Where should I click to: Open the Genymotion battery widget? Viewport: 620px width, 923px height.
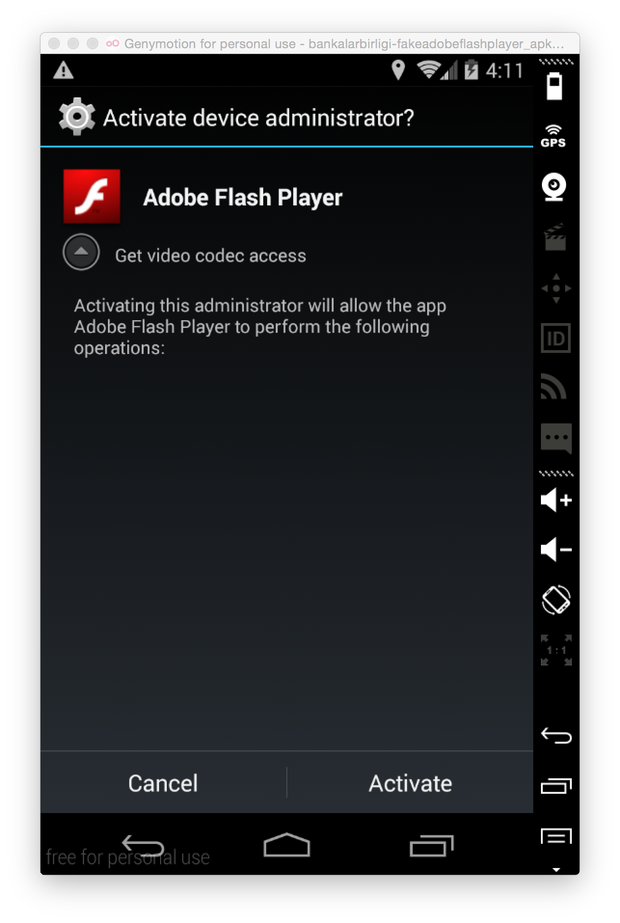[554, 86]
